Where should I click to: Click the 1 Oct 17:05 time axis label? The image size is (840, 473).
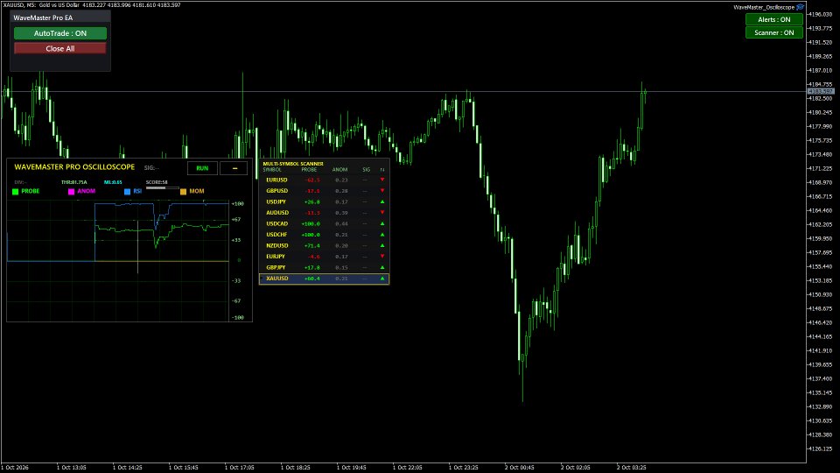240,468
